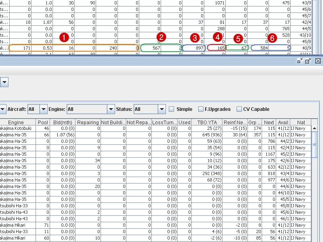This screenshot has width=323, height=242.
Task: Open the Aircraft filter dropdown
Action: pos(44,109)
